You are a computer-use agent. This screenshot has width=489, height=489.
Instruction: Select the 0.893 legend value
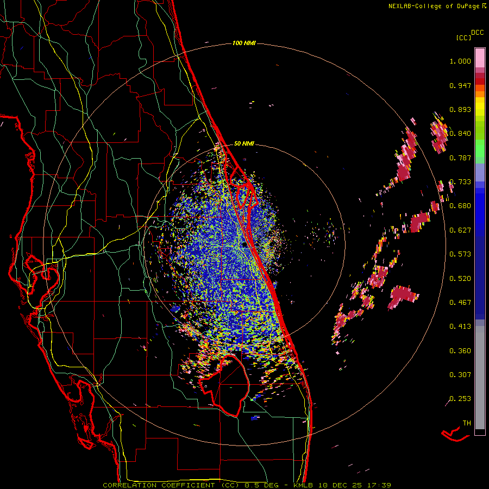460,109
